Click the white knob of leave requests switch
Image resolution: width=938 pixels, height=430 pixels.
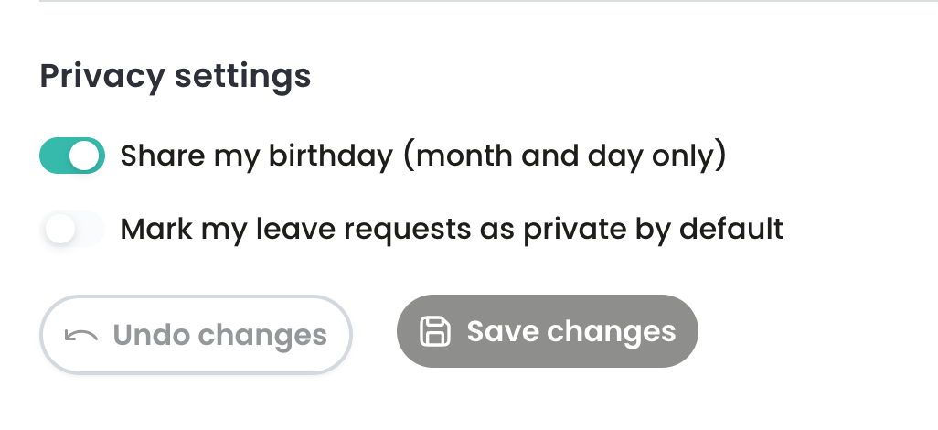(60, 229)
